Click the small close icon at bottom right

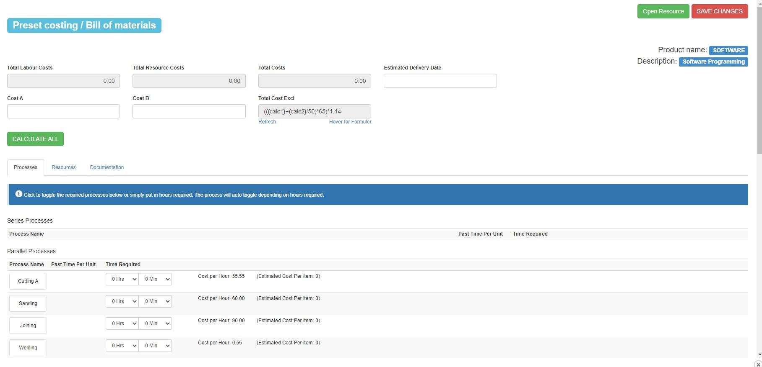[x=758, y=364]
